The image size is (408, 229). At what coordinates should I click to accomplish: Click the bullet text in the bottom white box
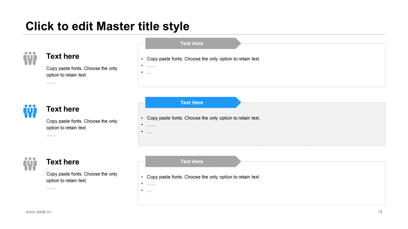coord(200,184)
